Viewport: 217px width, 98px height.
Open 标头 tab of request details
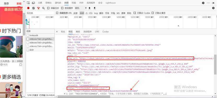[63, 32]
